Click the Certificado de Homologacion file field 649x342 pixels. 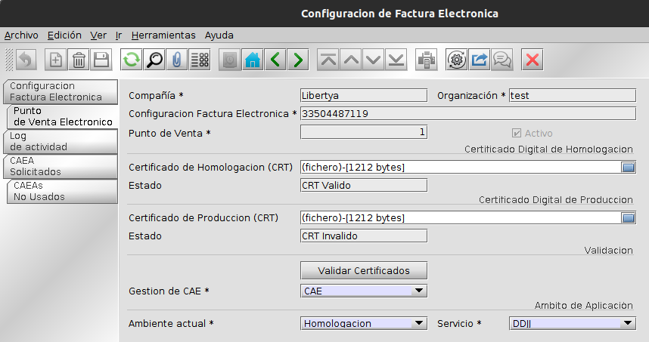[x=460, y=168]
